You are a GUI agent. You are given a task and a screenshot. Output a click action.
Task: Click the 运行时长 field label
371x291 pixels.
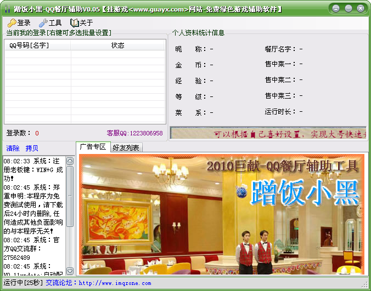(x=280, y=111)
